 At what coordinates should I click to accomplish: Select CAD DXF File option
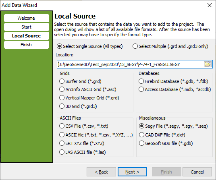click(x=162, y=135)
